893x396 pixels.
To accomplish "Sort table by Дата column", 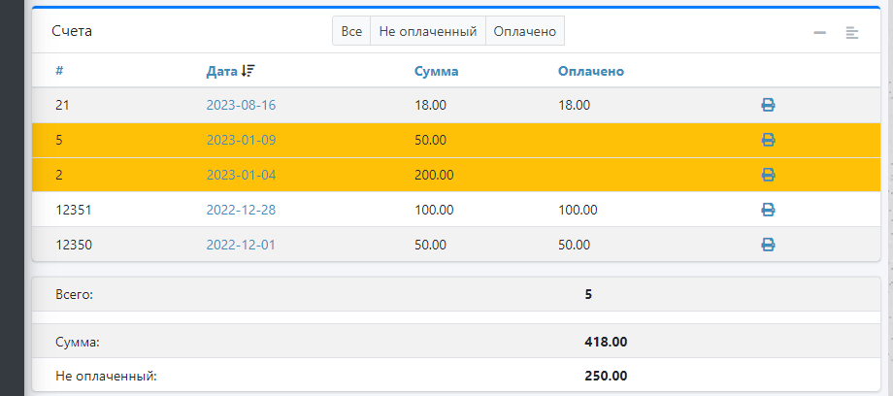I will click(x=221, y=71).
